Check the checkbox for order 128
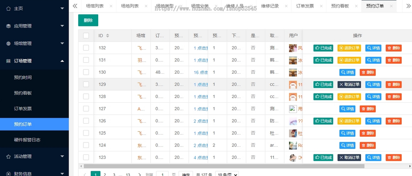 tap(86, 97)
